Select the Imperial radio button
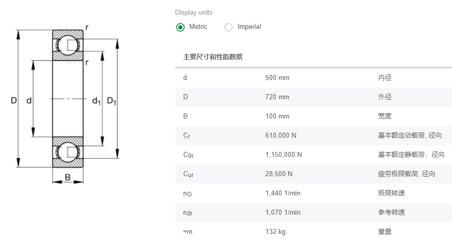 tap(229, 27)
